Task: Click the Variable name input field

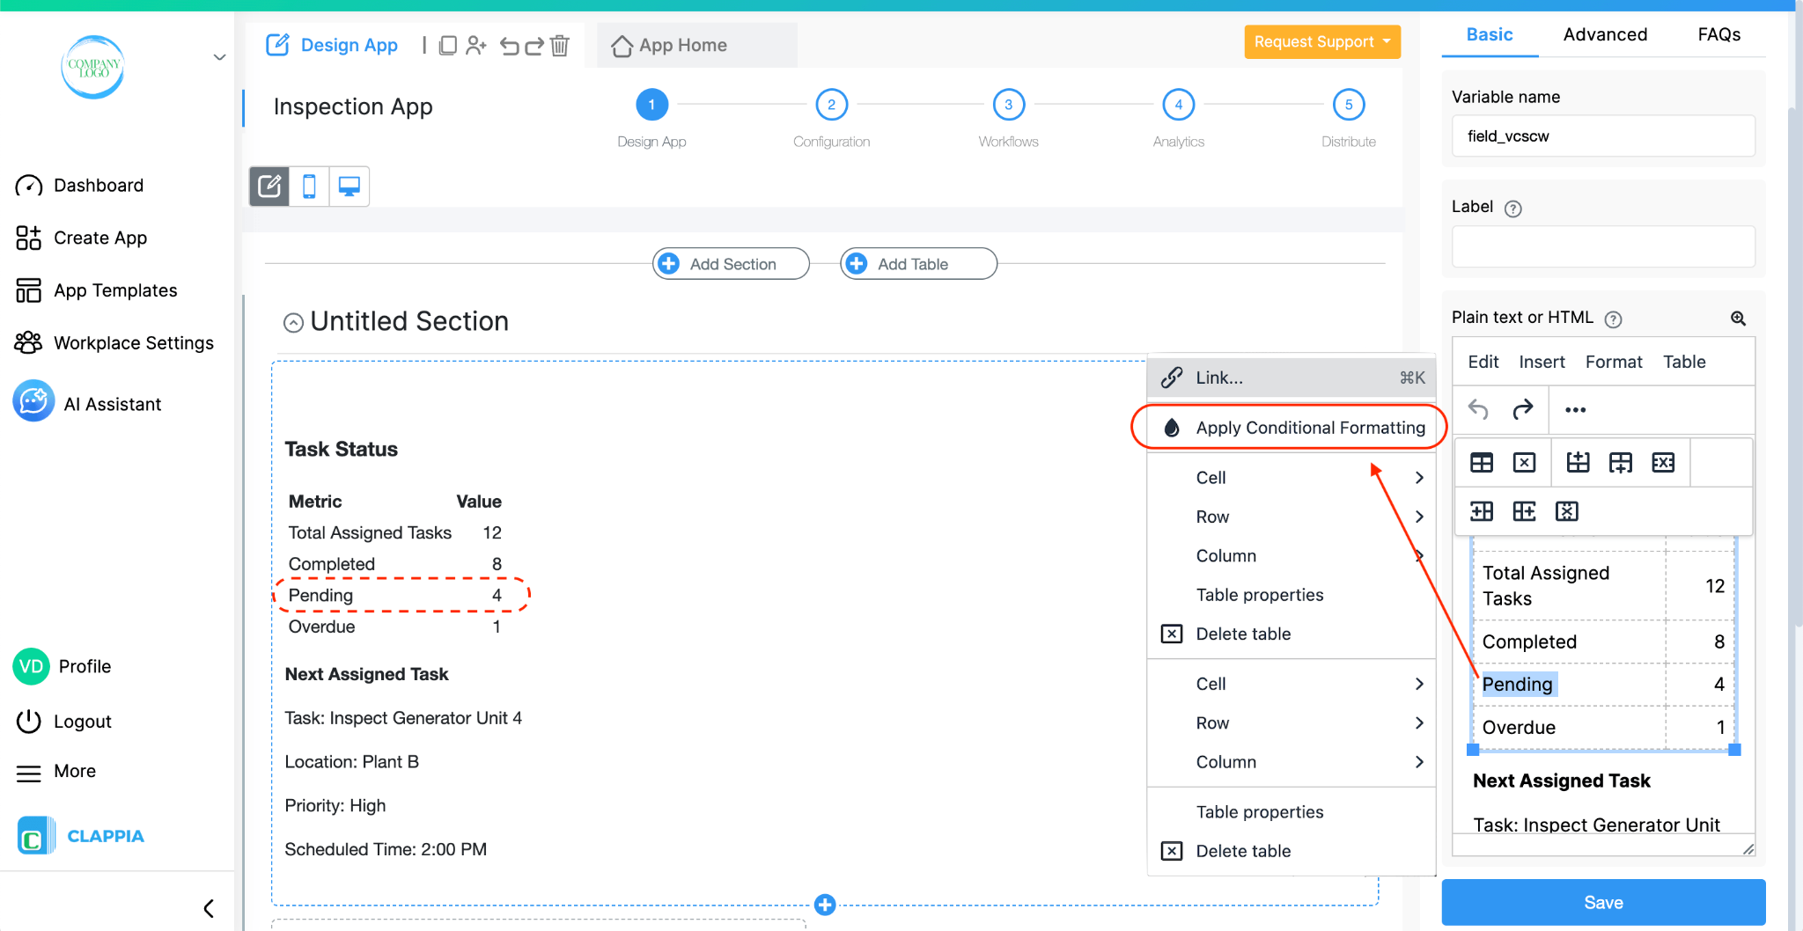Action: [1603, 136]
